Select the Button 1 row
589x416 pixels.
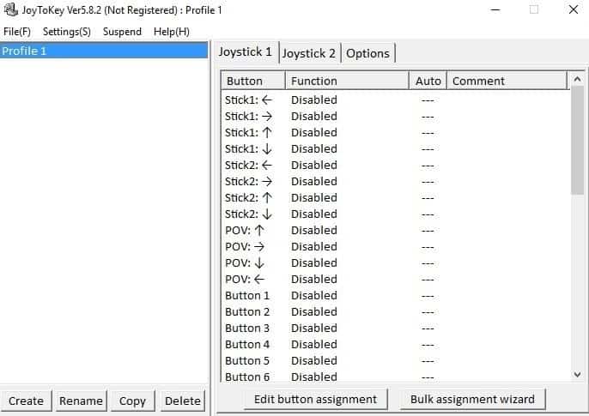pos(396,296)
